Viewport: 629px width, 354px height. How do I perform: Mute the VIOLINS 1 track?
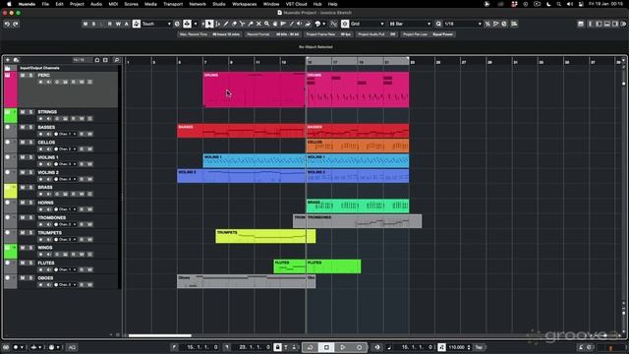(x=23, y=157)
